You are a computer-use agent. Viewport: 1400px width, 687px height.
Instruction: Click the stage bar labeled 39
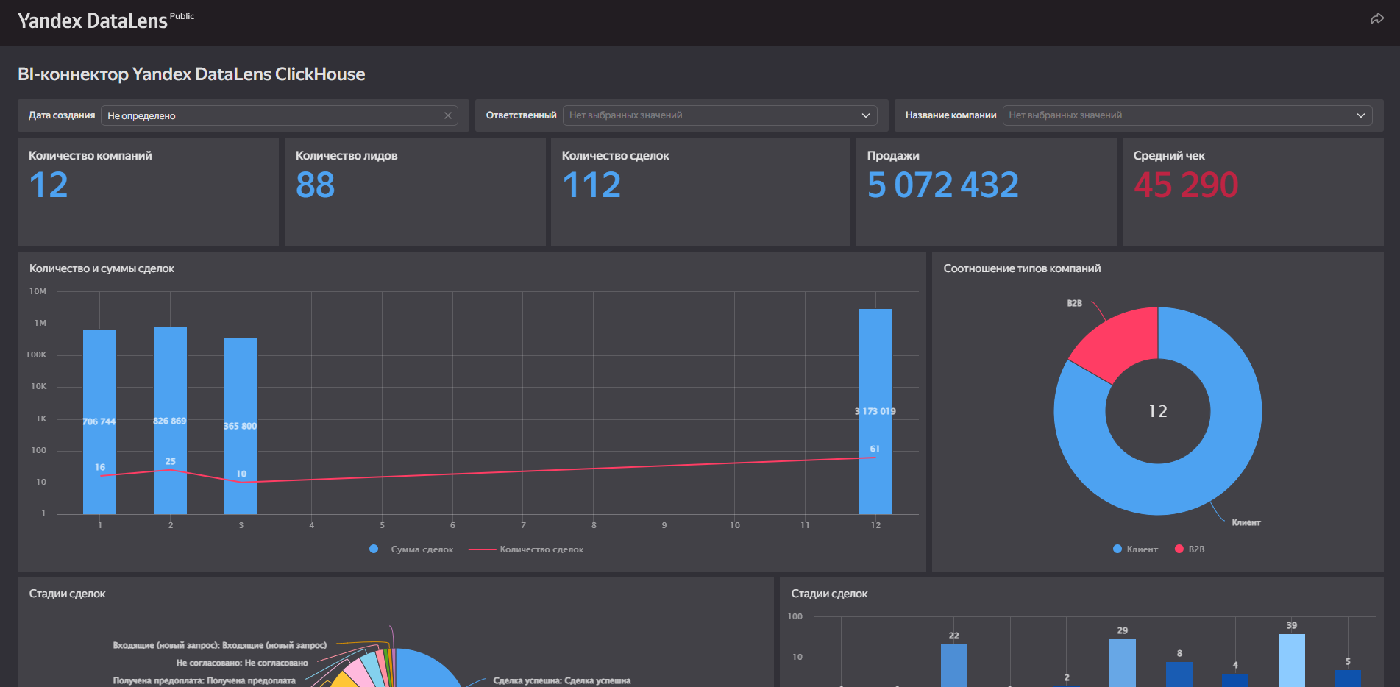pyautogui.click(x=1291, y=660)
